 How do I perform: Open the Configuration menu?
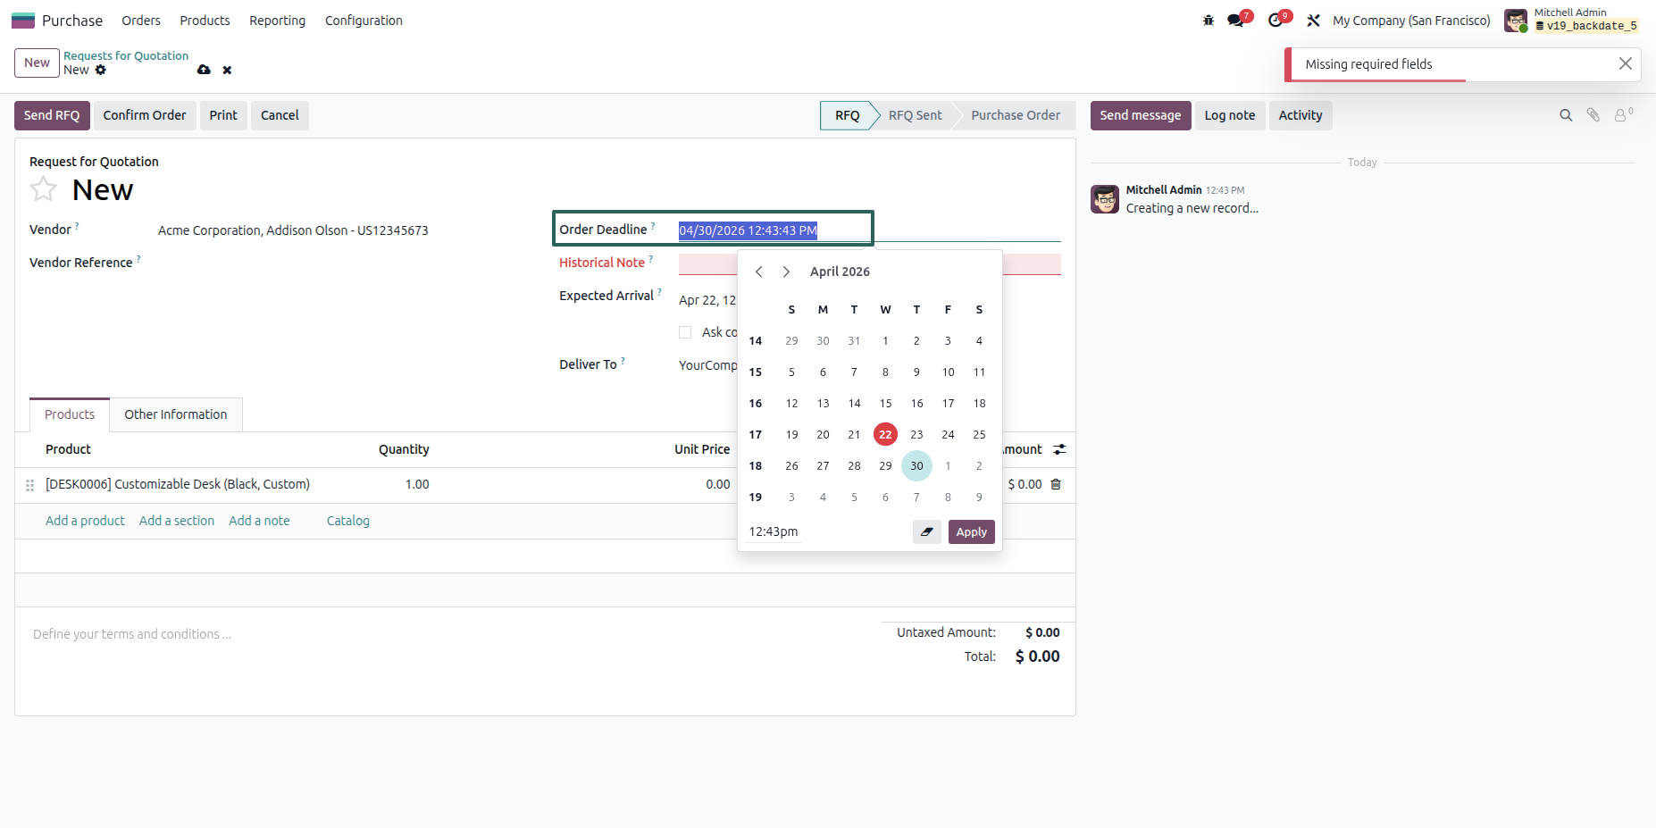[364, 21]
